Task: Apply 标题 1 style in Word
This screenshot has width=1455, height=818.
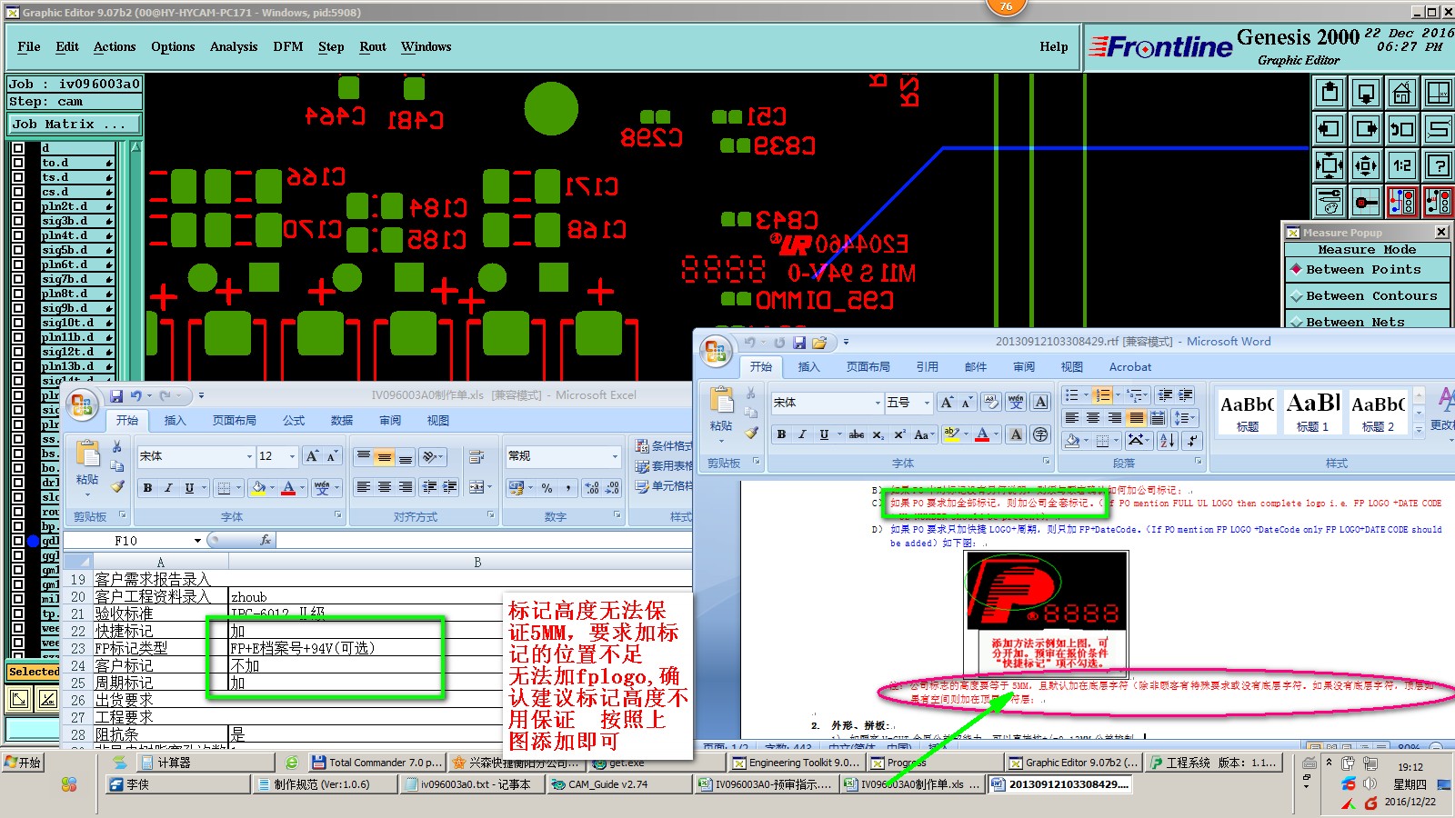Action: pos(1313,412)
